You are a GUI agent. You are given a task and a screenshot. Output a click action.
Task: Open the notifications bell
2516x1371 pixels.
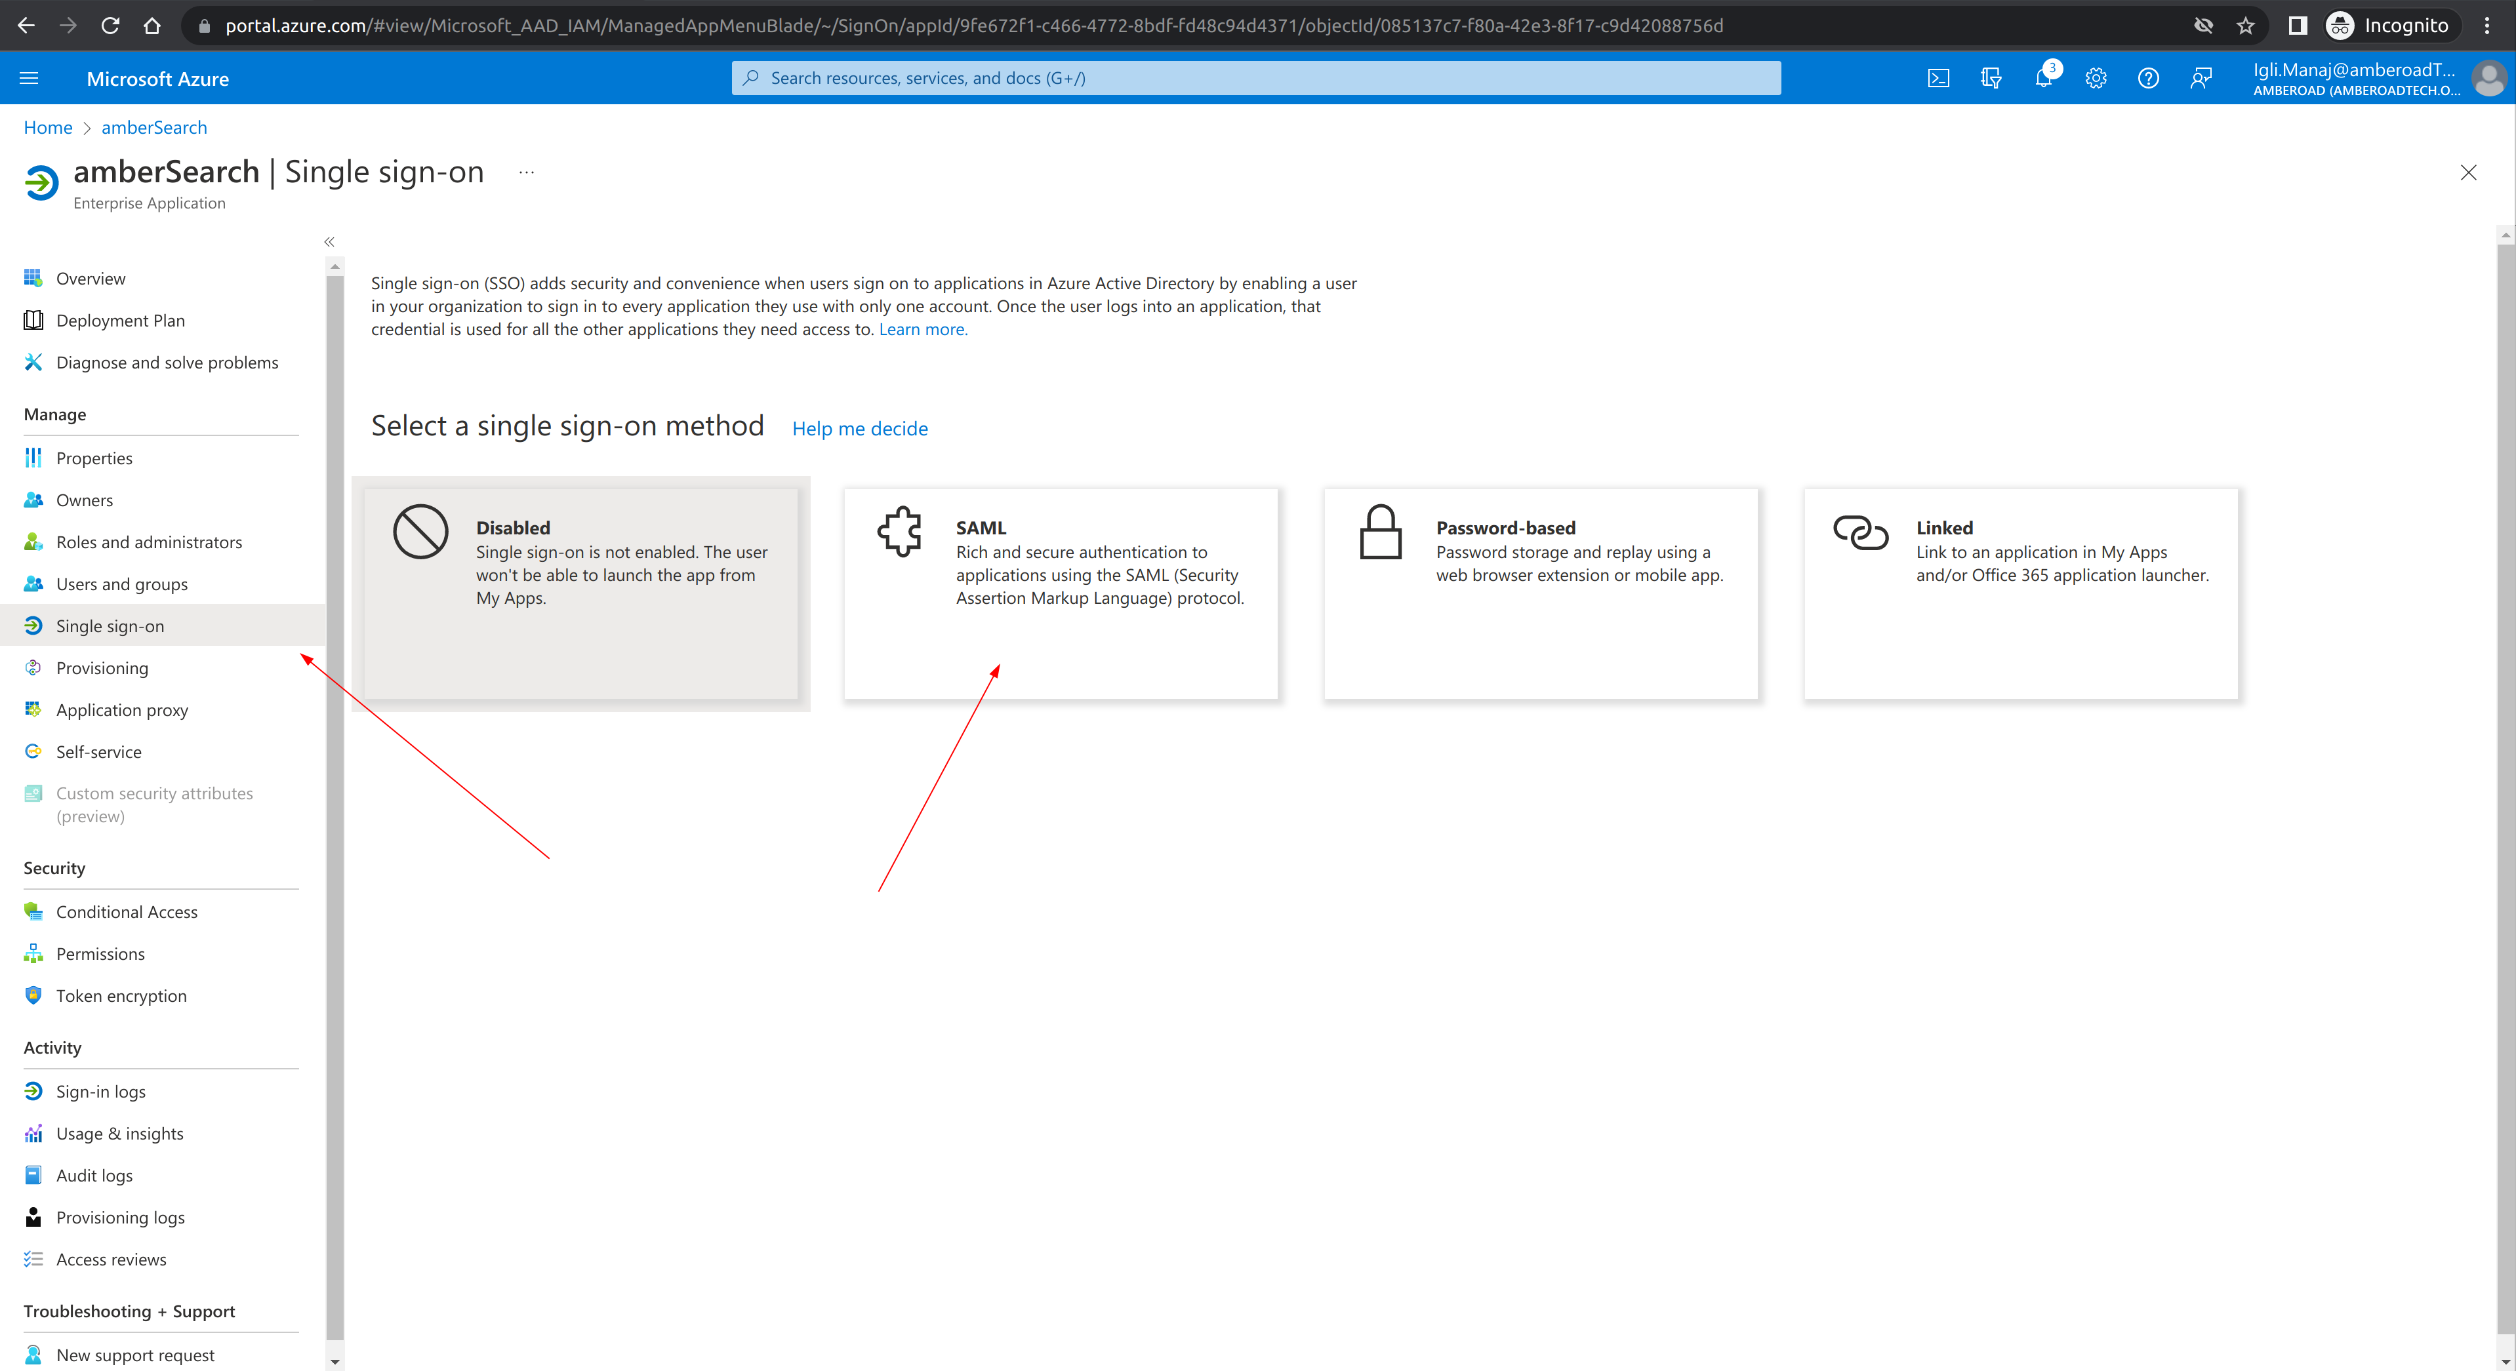(2043, 78)
